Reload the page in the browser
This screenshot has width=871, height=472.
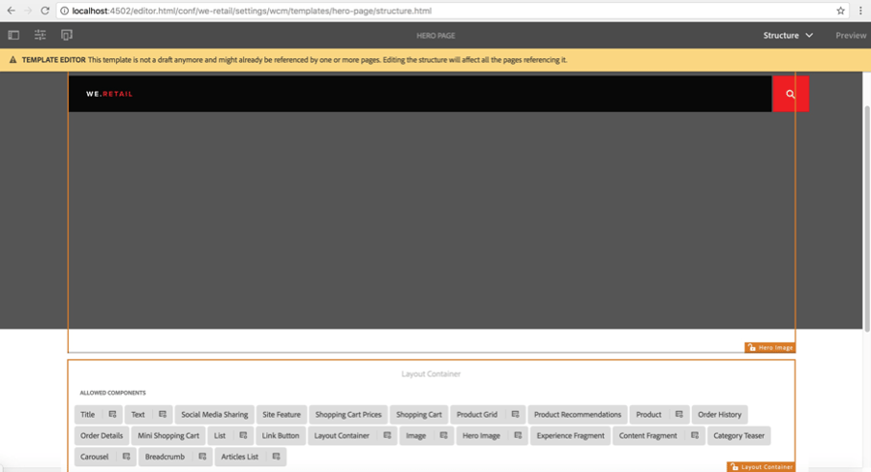[x=45, y=11]
